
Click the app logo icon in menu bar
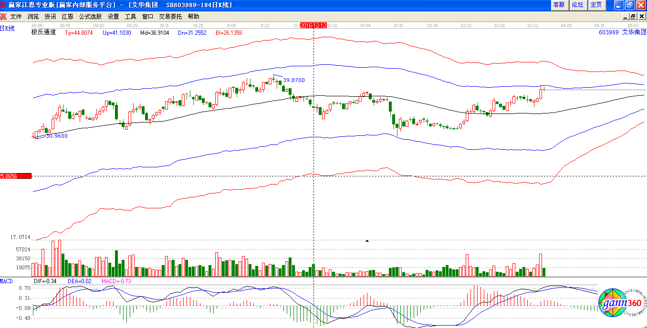click(x=3, y=16)
